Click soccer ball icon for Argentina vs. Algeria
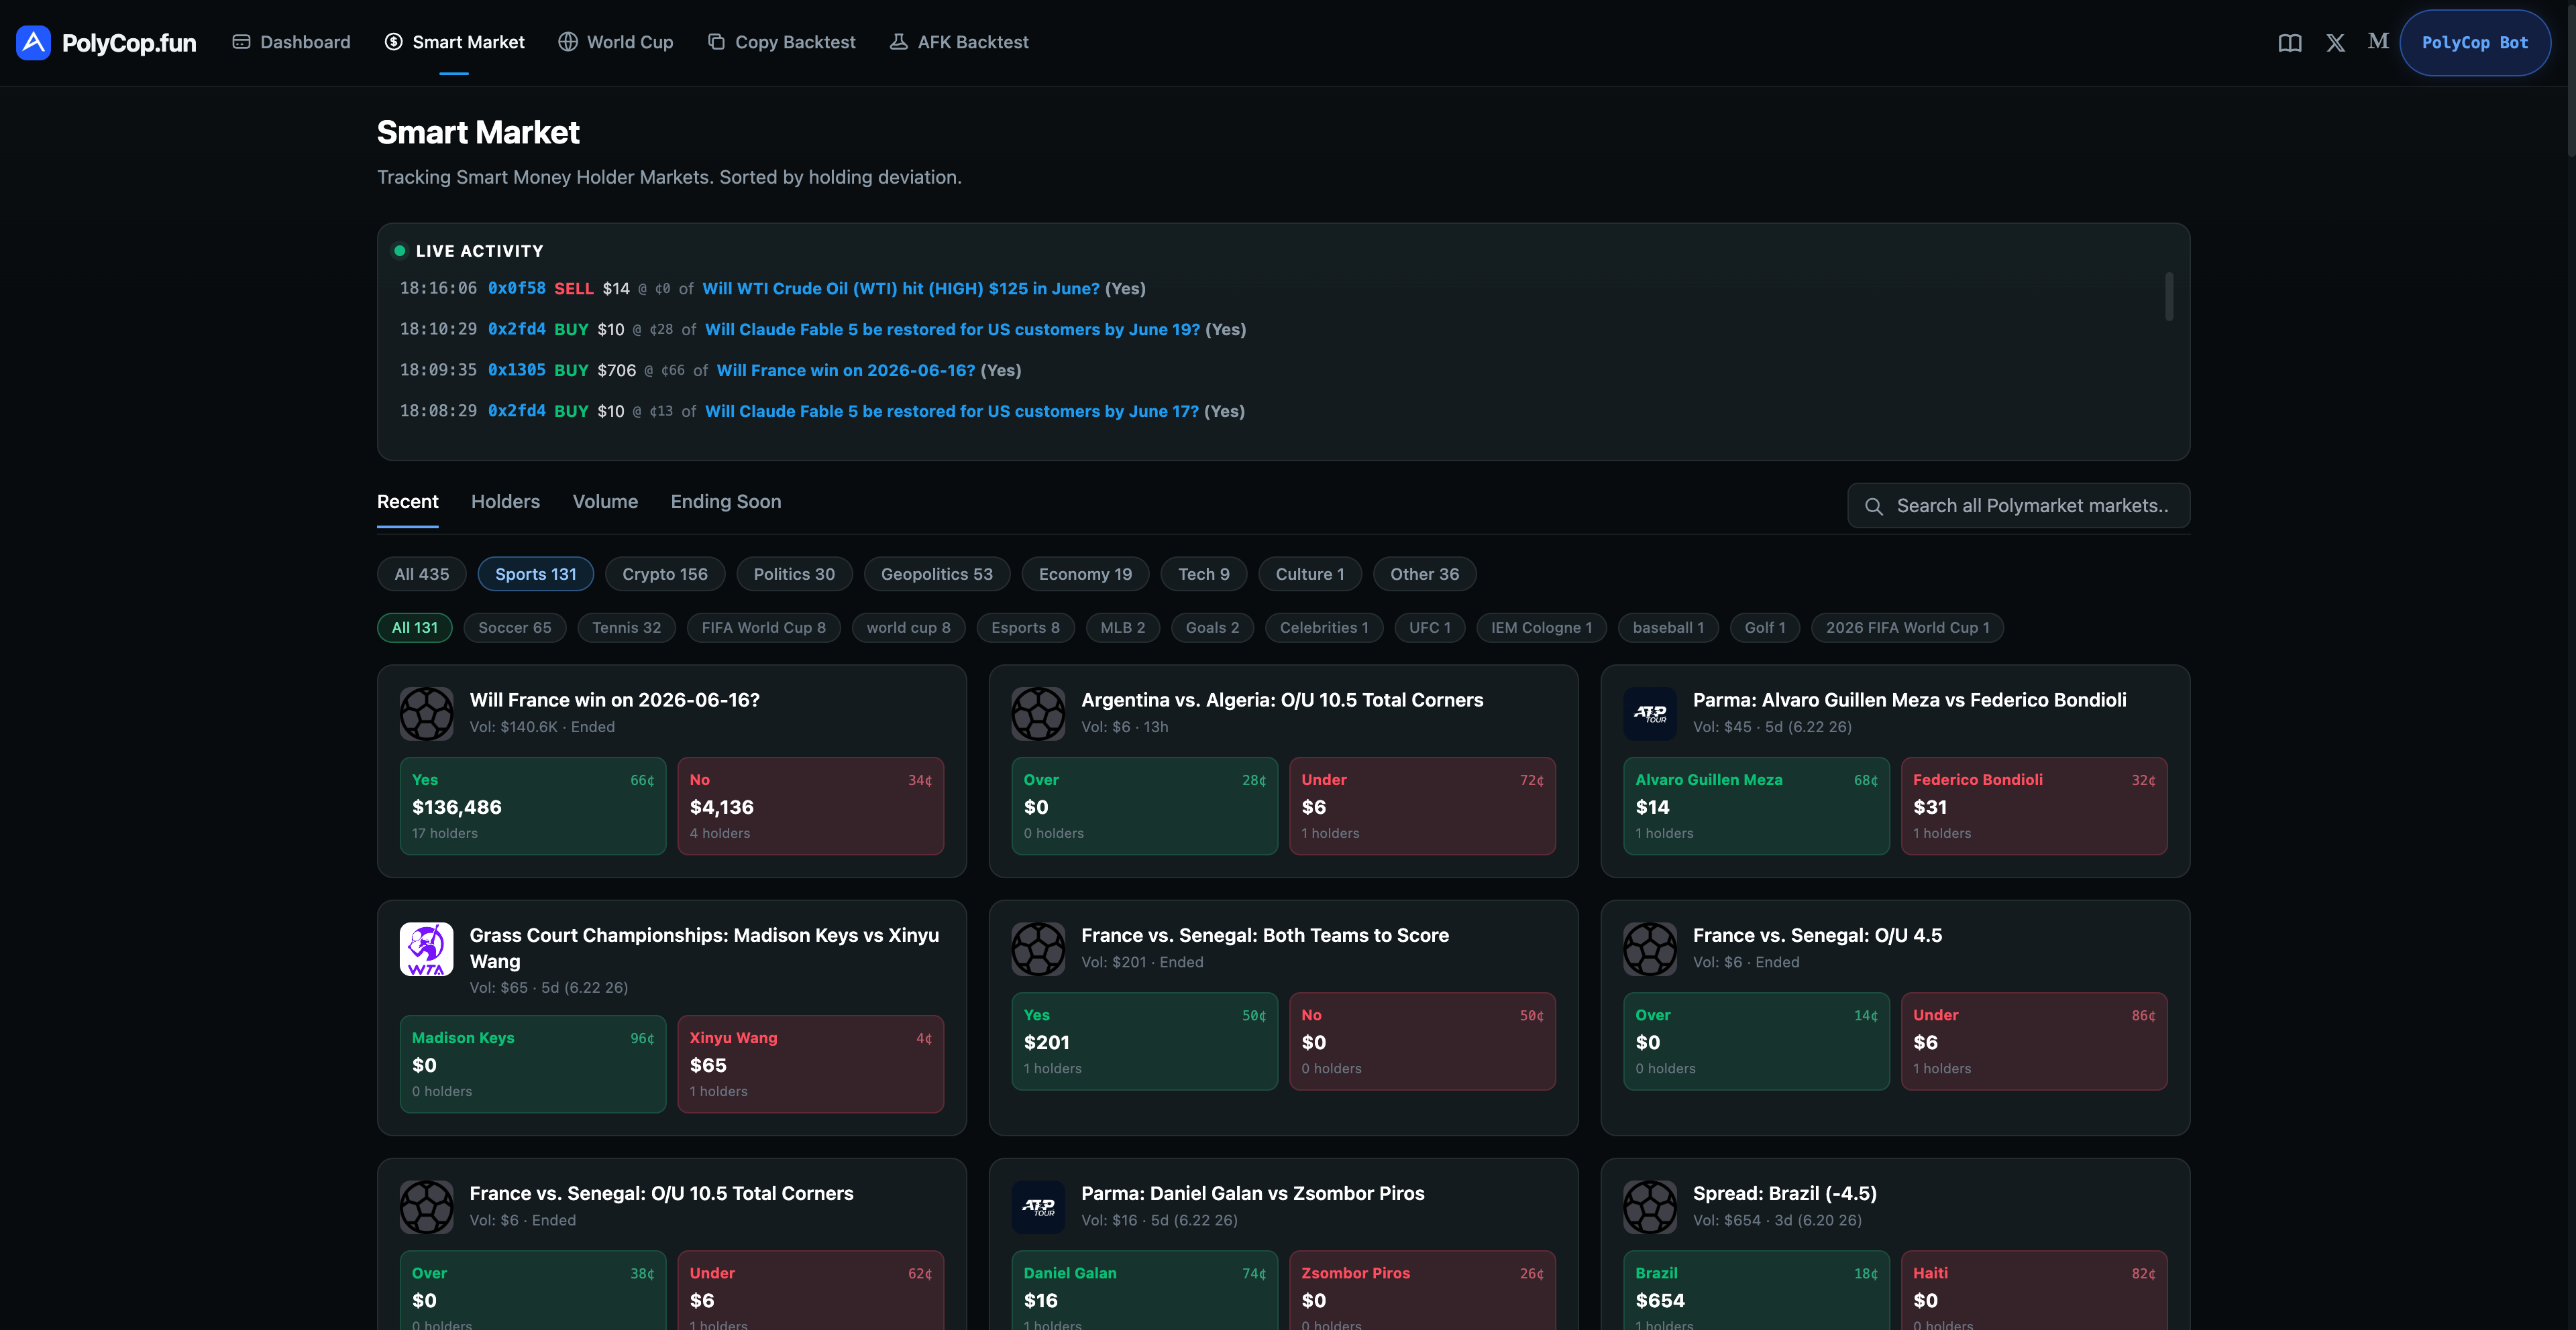 click(x=1038, y=713)
